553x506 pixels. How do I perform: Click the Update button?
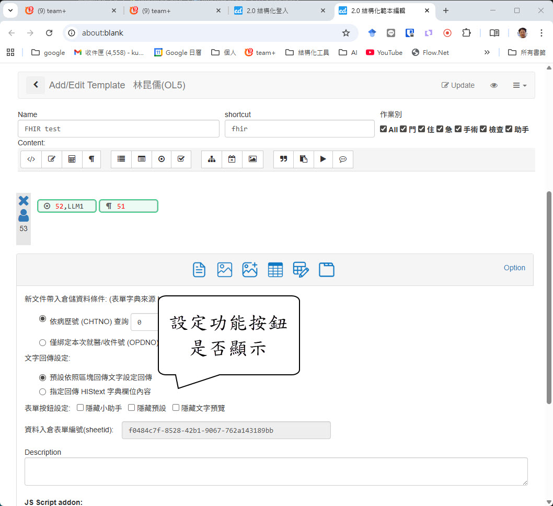458,85
